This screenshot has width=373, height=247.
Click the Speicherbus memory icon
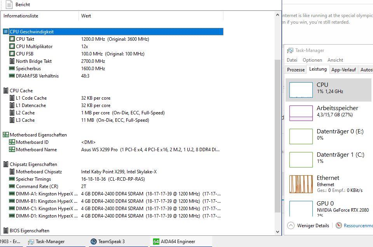click(12, 68)
